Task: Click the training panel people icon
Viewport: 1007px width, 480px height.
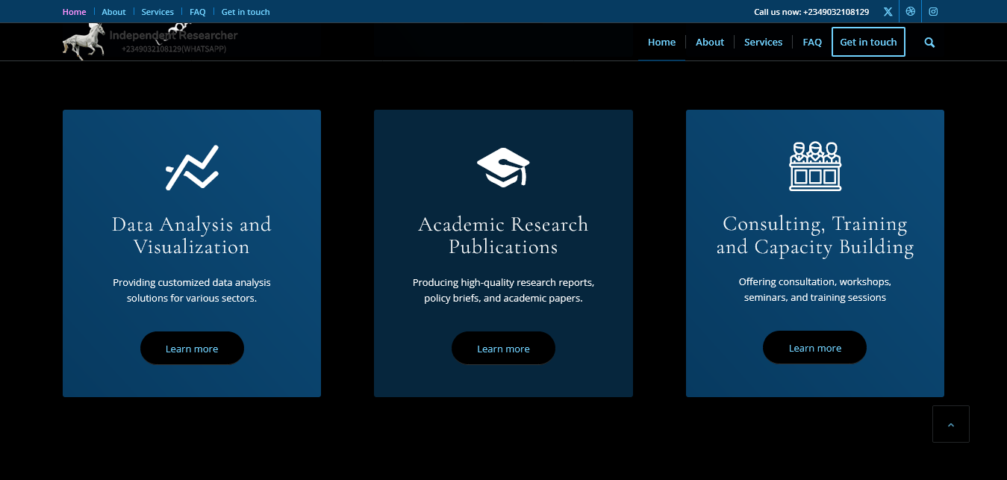Action: pos(814,166)
